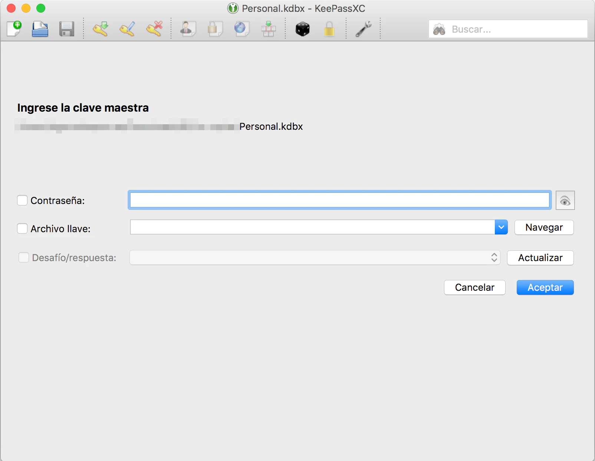Expand the Archivo llave dropdown arrow
This screenshot has height=461, width=595.
click(501, 227)
